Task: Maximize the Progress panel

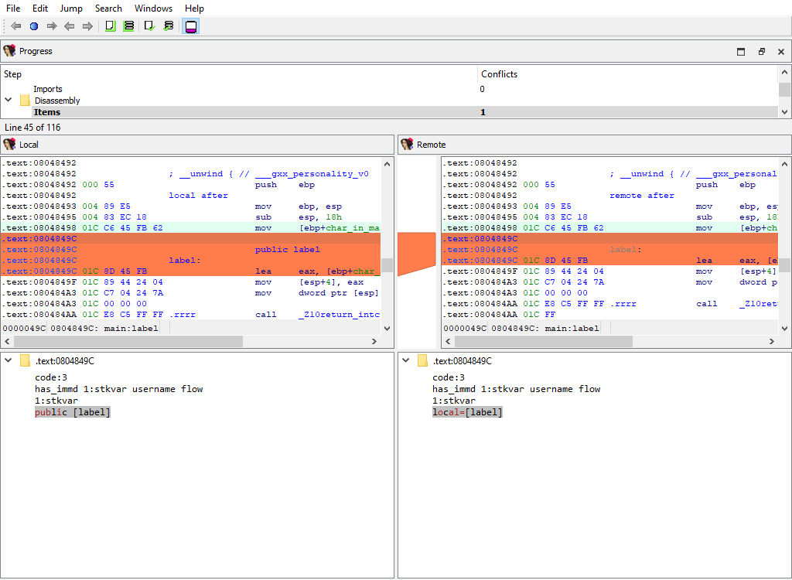Action: coord(741,52)
